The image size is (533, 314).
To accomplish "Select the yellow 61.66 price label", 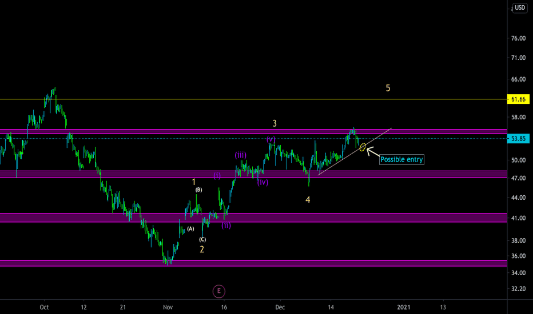I will pyautogui.click(x=518, y=99).
